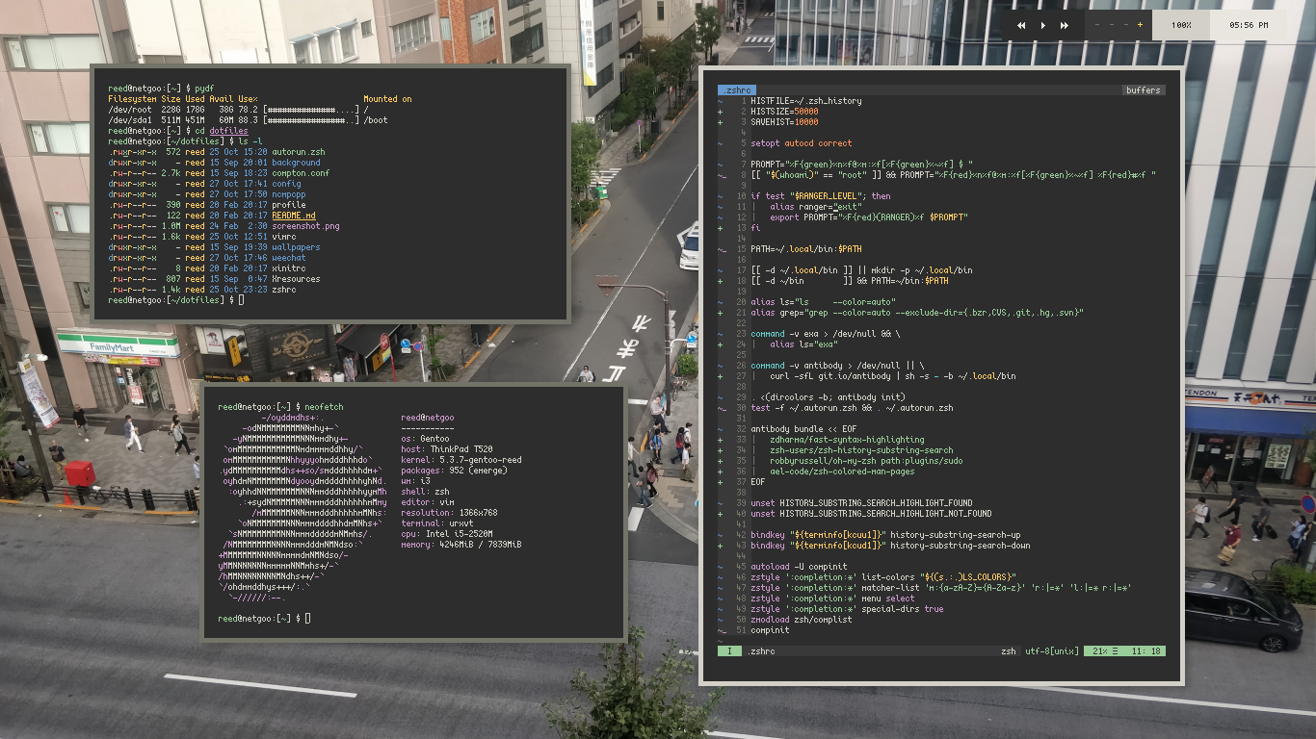Skip to previous track in top bar
The width and height of the screenshot is (1316, 739).
click(1021, 25)
